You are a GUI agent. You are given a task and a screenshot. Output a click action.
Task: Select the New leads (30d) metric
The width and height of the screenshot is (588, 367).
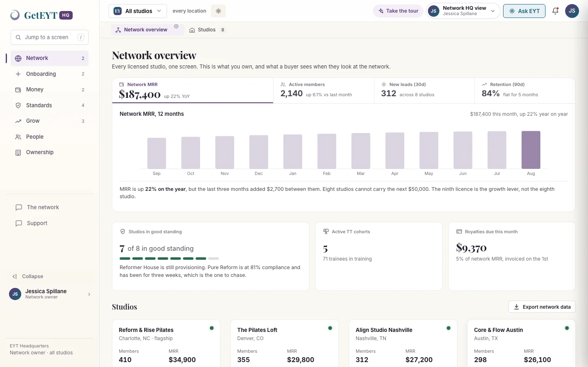[x=424, y=91]
